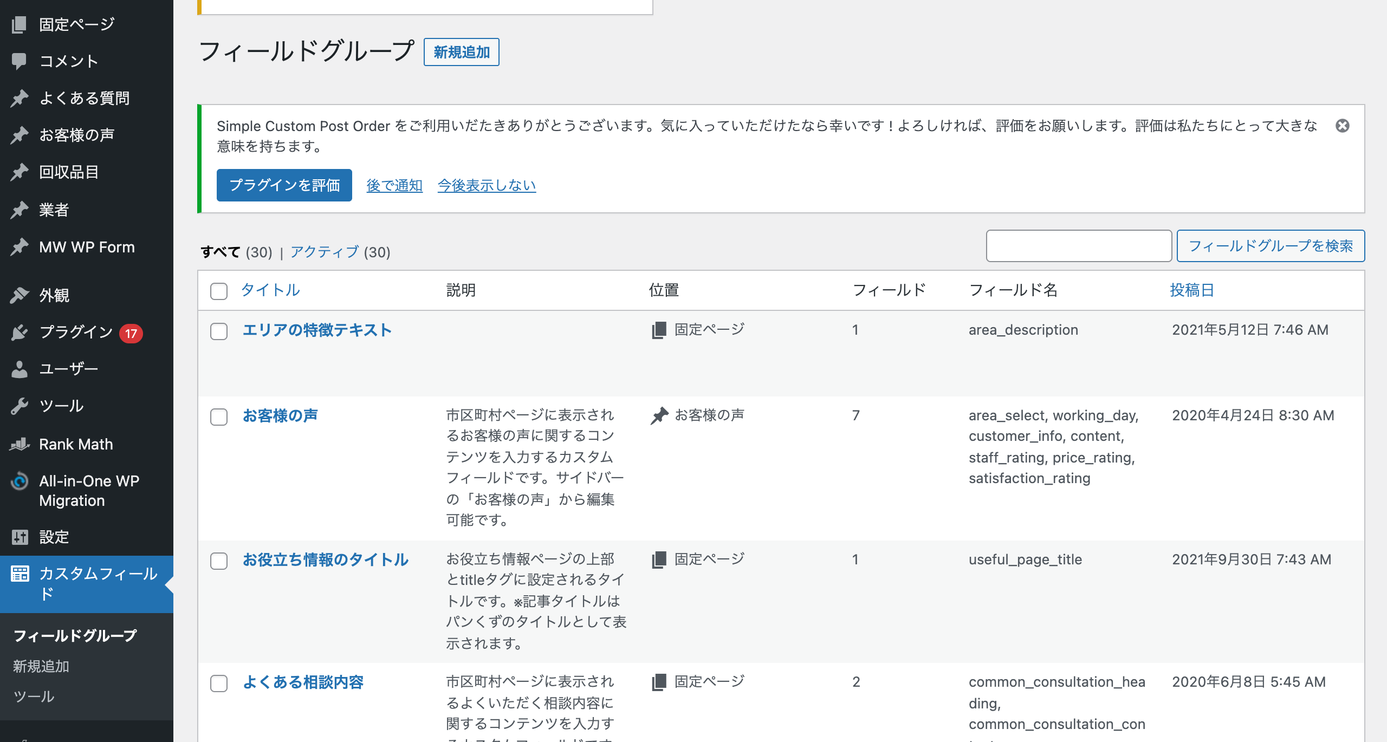Screen dimensions: 1387x742
Task: Filter list by アクティブ field groups
Action: [x=325, y=252]
